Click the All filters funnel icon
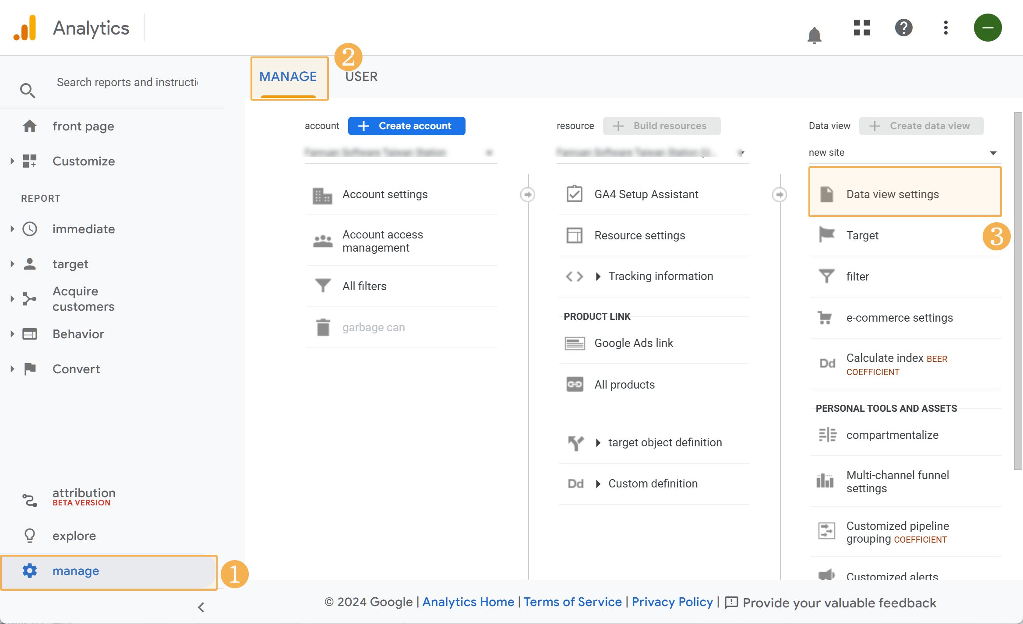This screenshot has height=624, width=1023. pos(323,286)
